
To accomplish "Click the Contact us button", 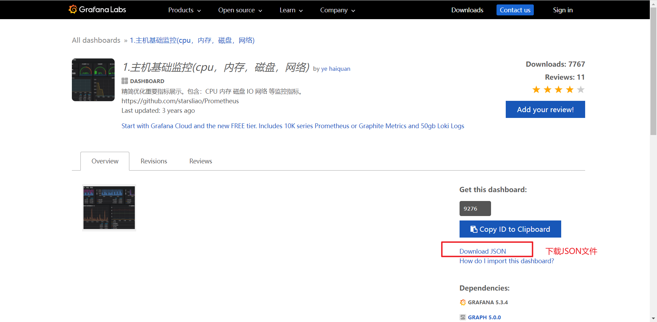I will [515, 10].
